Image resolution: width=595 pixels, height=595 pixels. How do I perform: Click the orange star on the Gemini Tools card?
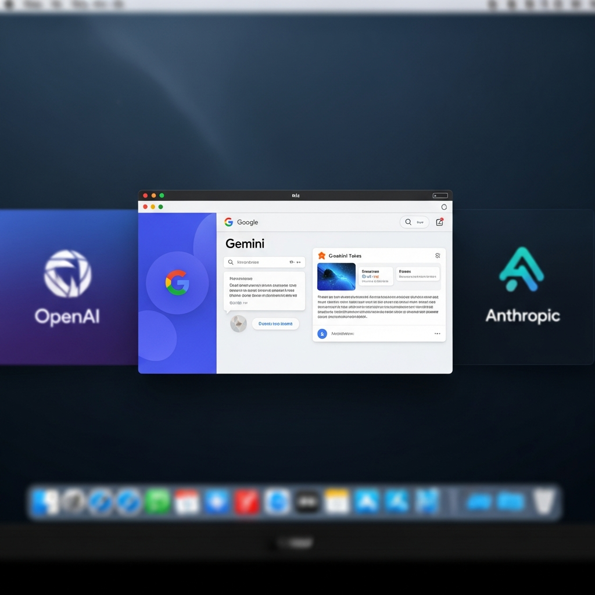[x=322, y=255]
